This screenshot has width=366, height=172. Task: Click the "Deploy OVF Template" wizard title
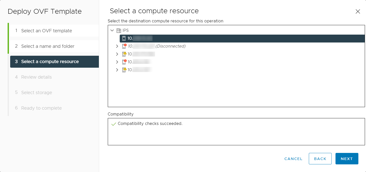pos(45,11)
